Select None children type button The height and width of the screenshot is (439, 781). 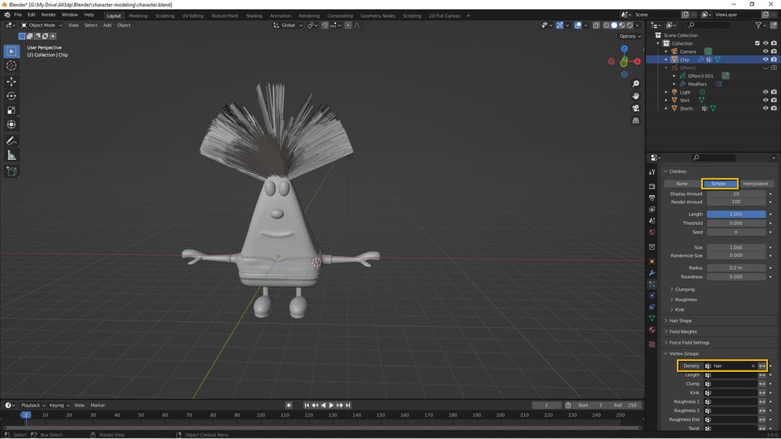[681, 183]
